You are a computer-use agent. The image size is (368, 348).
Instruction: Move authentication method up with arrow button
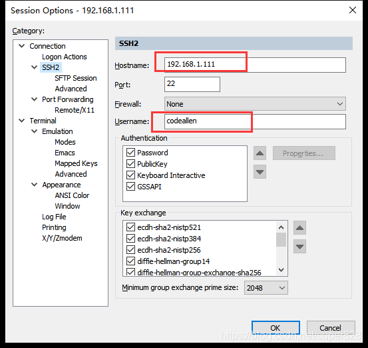click(260, 153)
